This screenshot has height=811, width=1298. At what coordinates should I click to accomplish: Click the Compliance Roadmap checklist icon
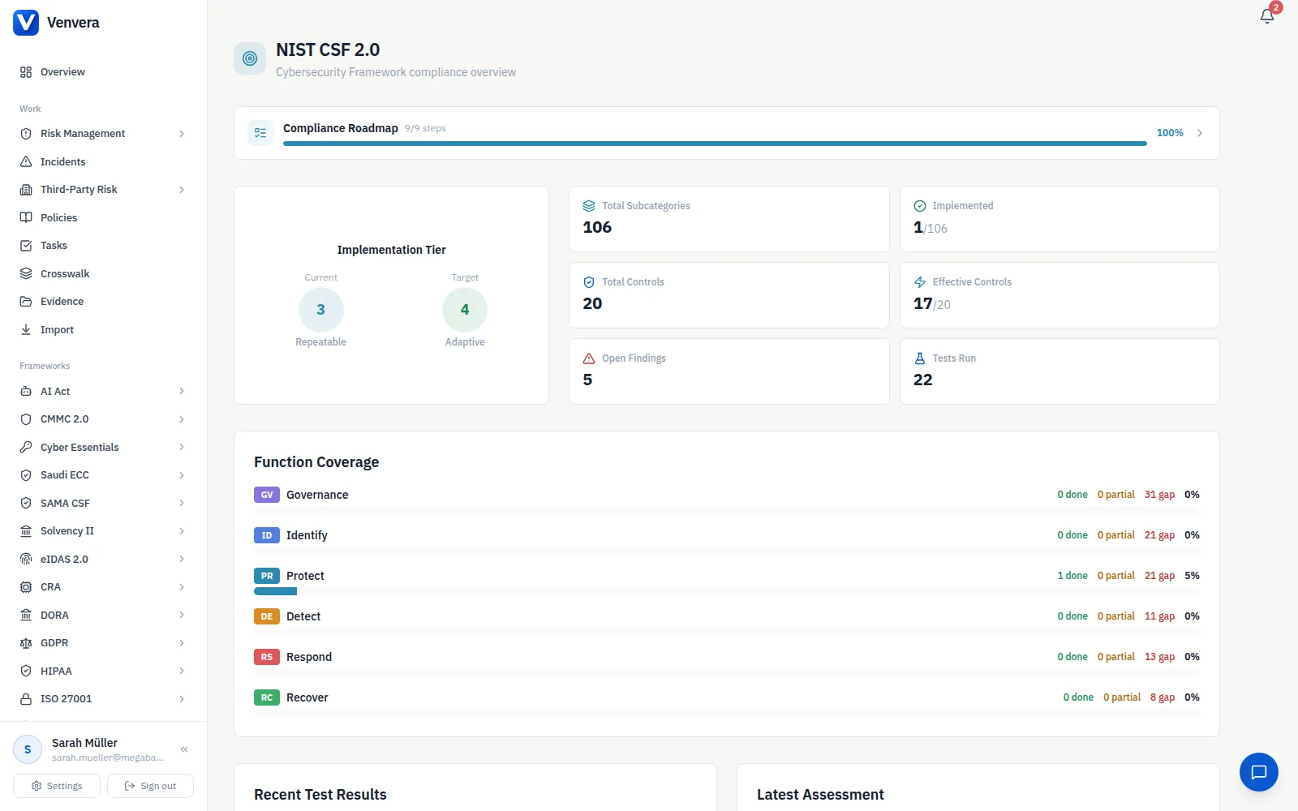(260, 133)
